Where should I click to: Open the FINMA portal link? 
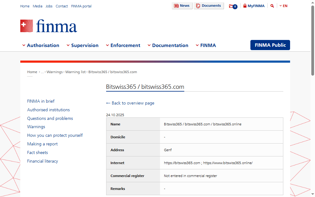coord(81,6)
